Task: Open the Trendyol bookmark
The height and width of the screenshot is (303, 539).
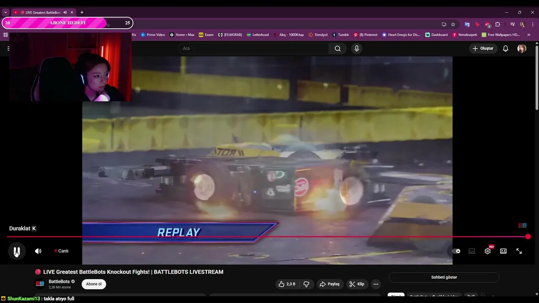Action: coord(318,35)
